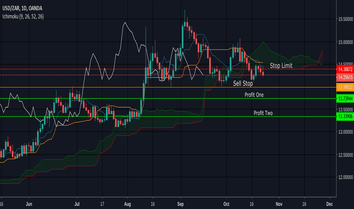Click the Oct date on time axis

(226, 204)
